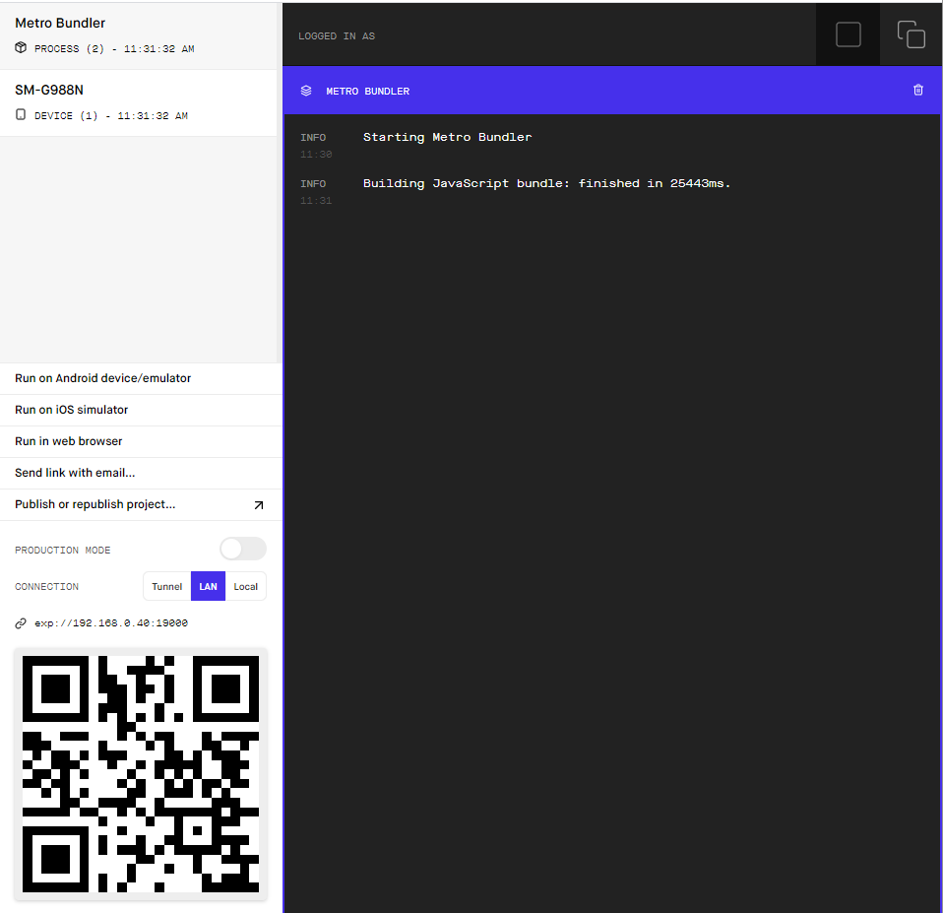This screenshot has height=913, width=943.
Task: Click Send link with email
Action: coord(141,473)
